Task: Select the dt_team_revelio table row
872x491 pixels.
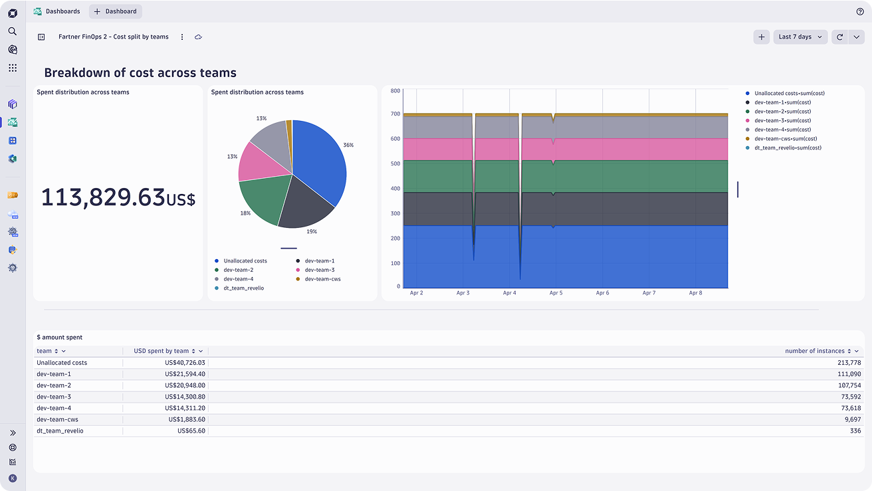Action: [x=449, y=431]
